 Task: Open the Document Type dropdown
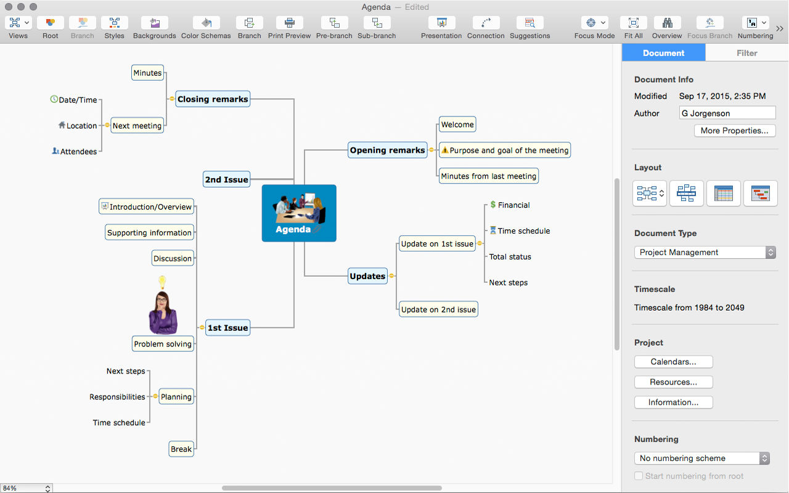(x=705, y=252)
